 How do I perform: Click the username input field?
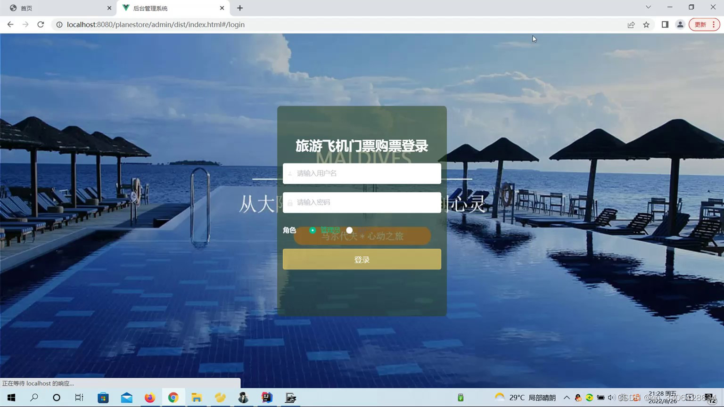(362, 173)
